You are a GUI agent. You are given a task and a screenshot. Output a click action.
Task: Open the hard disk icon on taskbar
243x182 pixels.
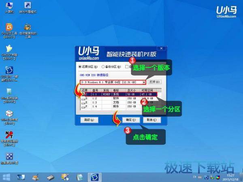tap(51, 178)
